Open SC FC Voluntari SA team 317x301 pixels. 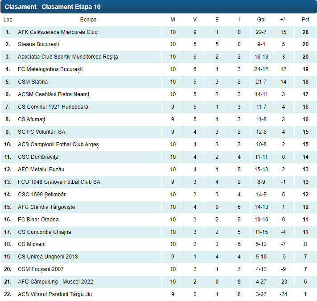41,132
